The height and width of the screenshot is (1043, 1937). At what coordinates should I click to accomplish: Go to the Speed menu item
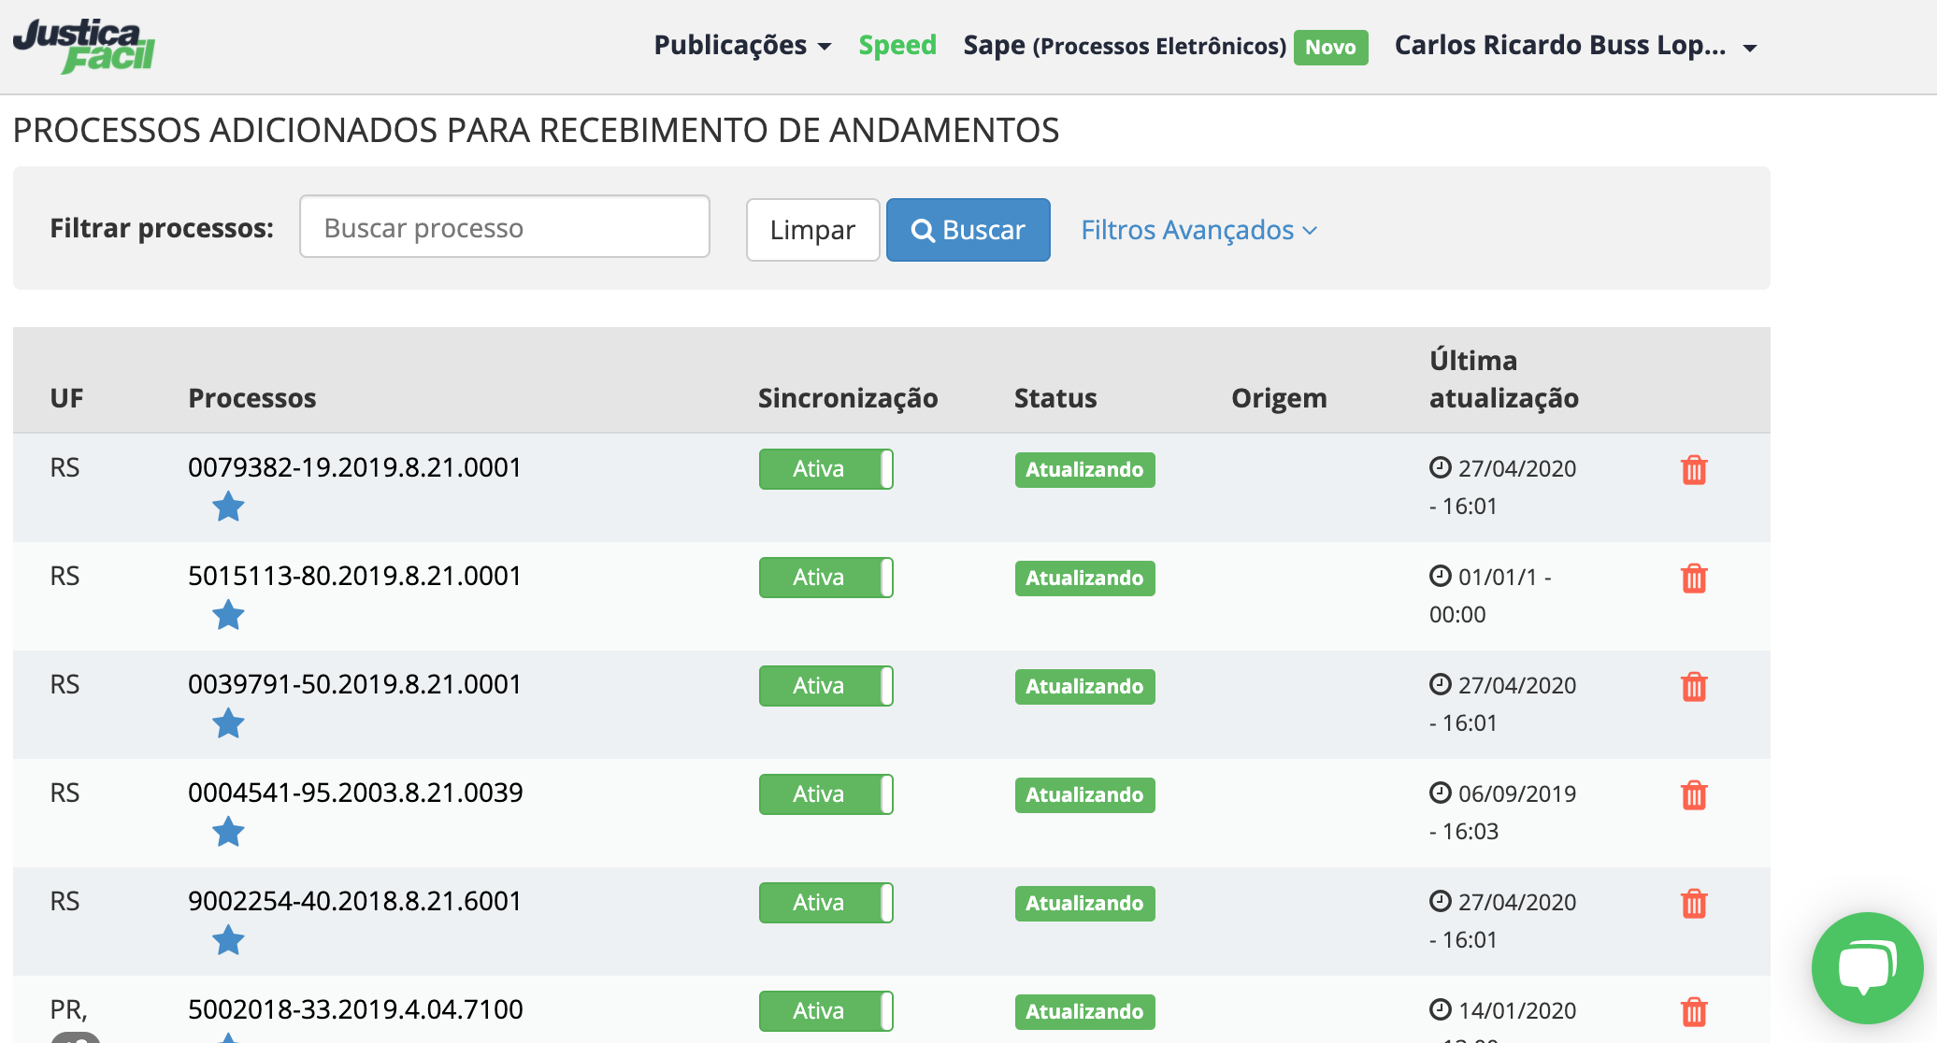pos(897,46)
